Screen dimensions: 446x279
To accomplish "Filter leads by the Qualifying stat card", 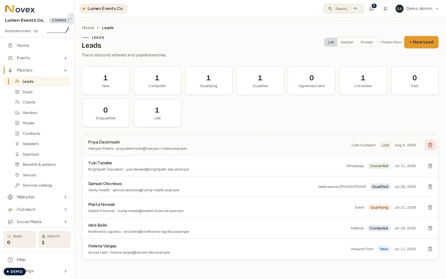I will click(209, 81).
